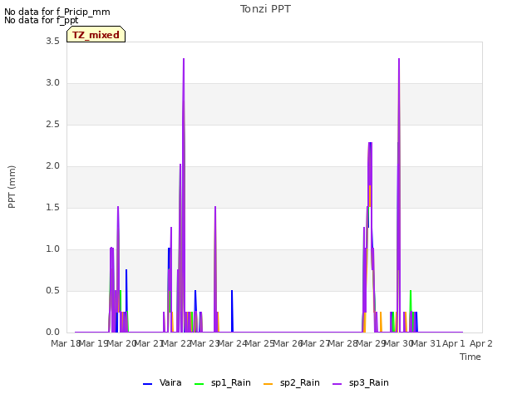Click the Mar 18 x-axis date label
532x399 pixels.
(66, 343)
